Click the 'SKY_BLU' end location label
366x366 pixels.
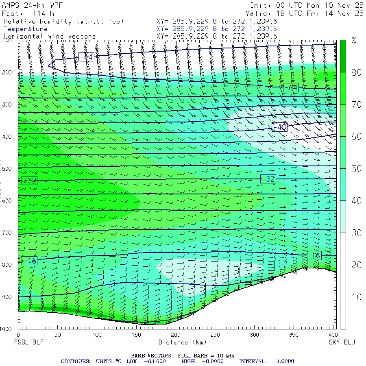click(x=342, y=342)
